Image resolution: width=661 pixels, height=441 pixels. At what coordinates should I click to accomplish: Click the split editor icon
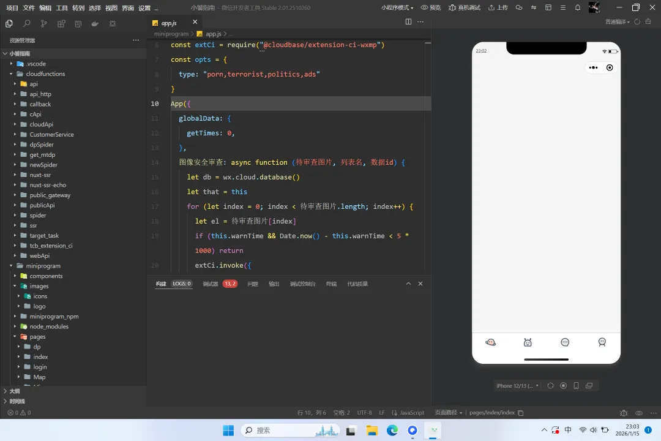(x=408, y=21)
